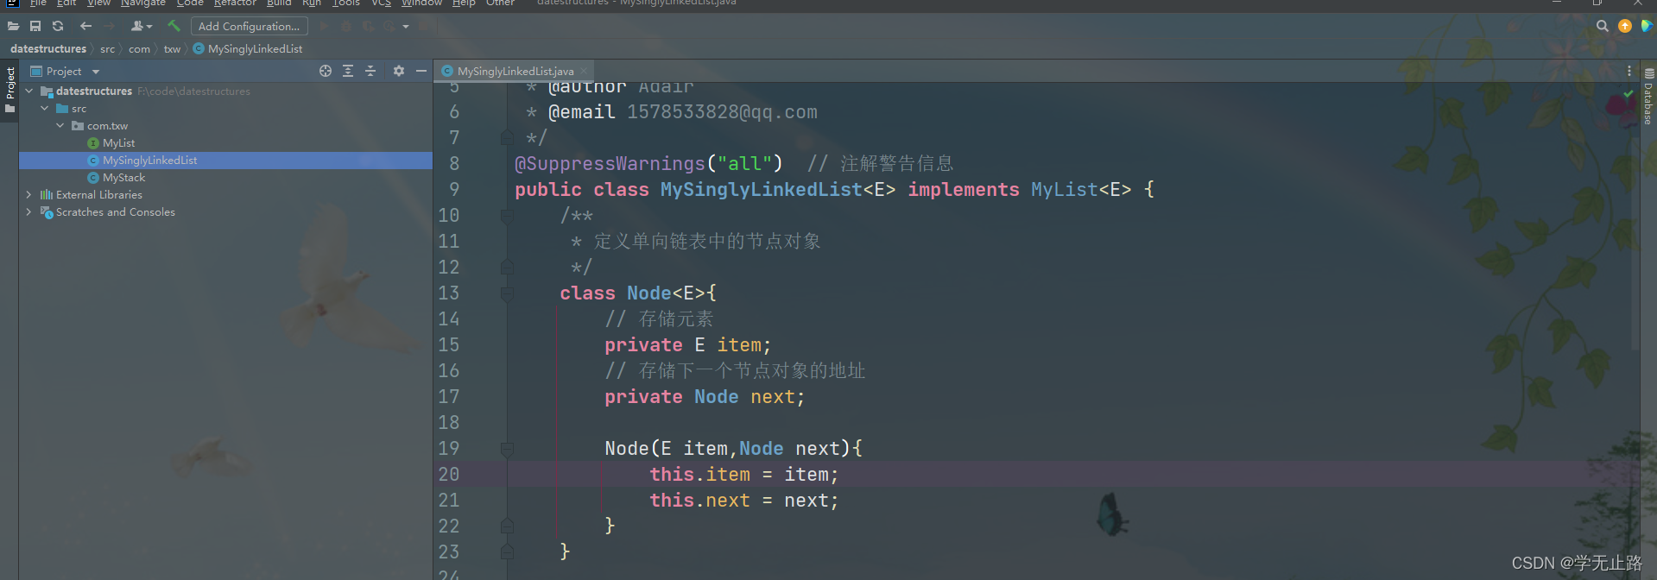Toggle the Project tool window side tab

[9, 90]
